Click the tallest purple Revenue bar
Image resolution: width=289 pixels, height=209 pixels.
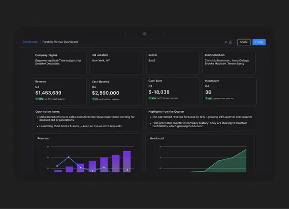tap(127, 162)
